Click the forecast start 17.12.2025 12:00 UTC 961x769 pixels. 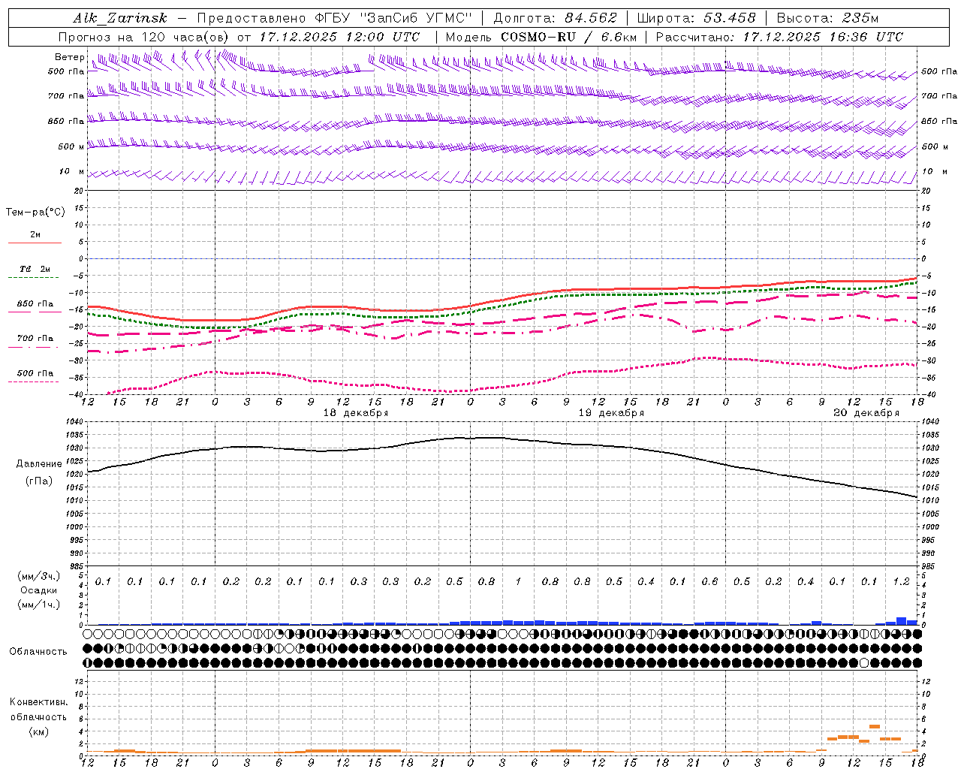pos(339,37)
